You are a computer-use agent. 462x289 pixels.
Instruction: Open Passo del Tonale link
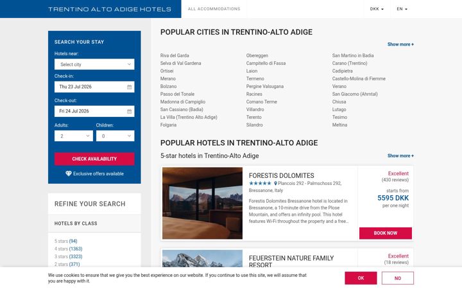click(x=177, y=94)
